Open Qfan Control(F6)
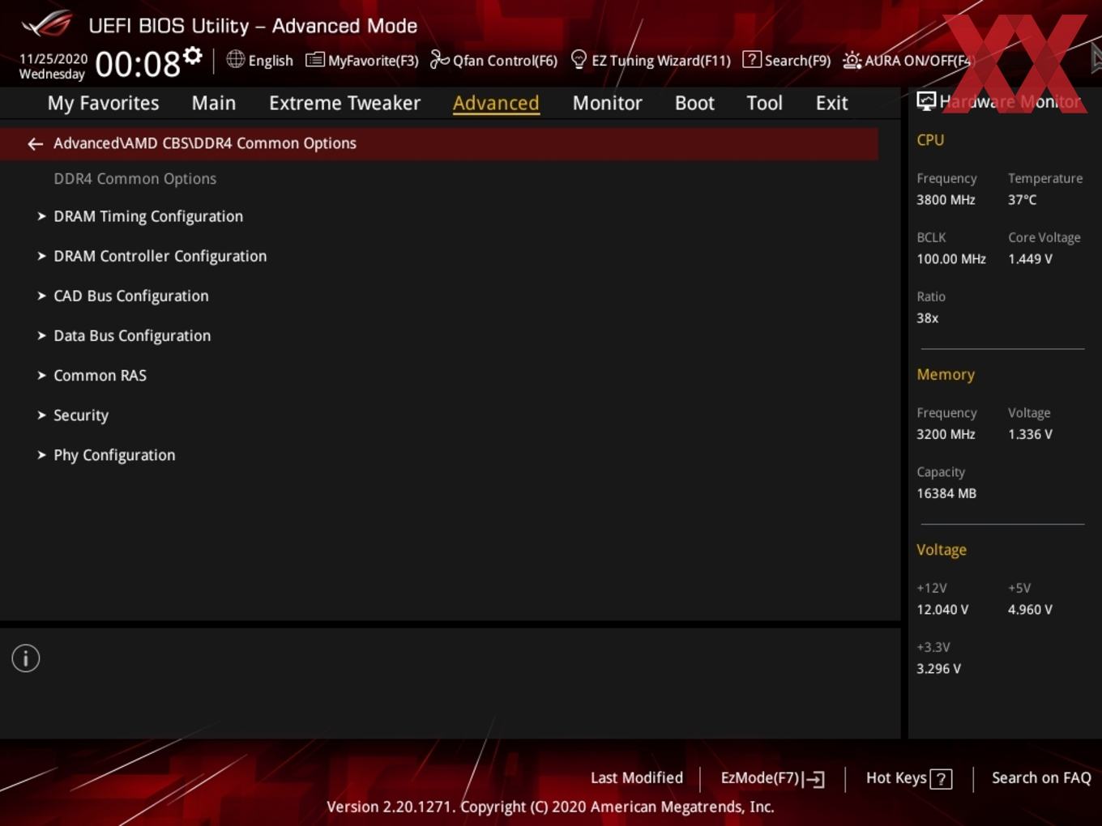The height and width of the screenshot is (826, 1102). click(x=505, y=61)
